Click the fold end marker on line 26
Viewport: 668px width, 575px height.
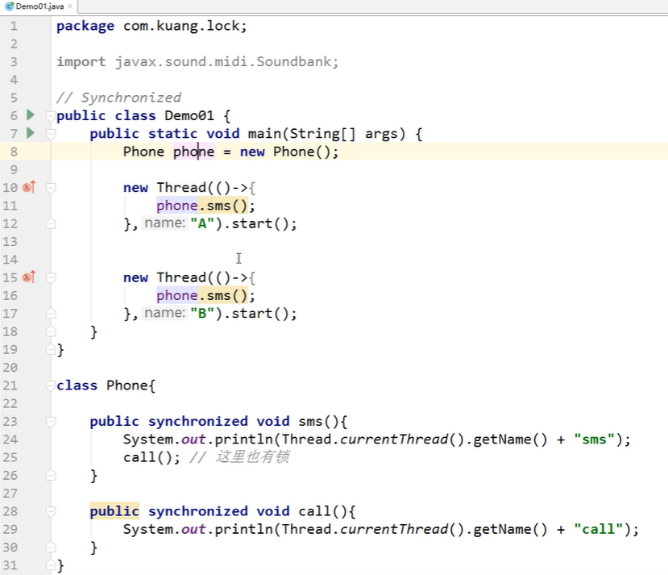pyautogui.click(x=50, y=475)
